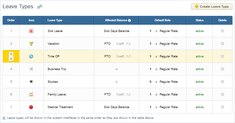
Task: Toggle the active status of Medical Treatment
Action: pyautogui.click(x=199, y=107)
